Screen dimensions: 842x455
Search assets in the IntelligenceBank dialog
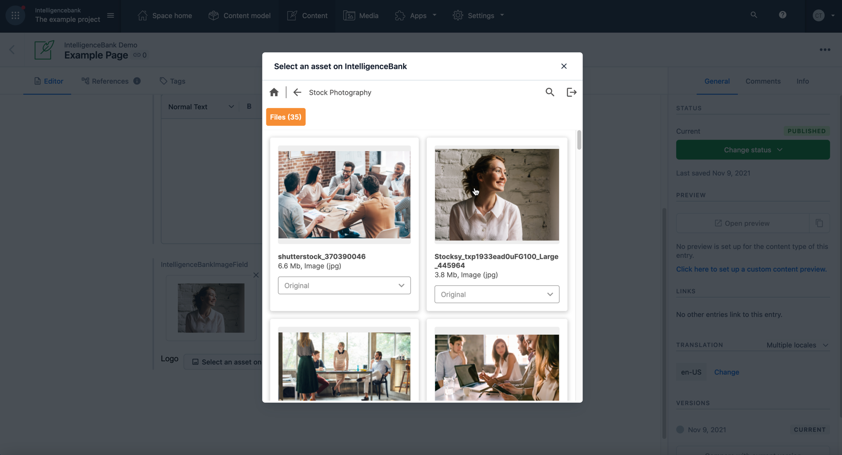(550, 92)
